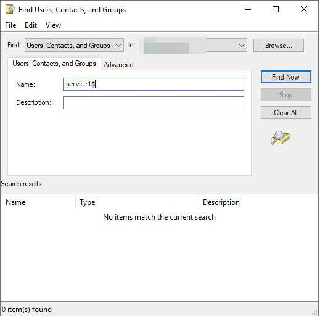Open the Edit menu
This screenshot has width=320, height=317.
(31, 25)
